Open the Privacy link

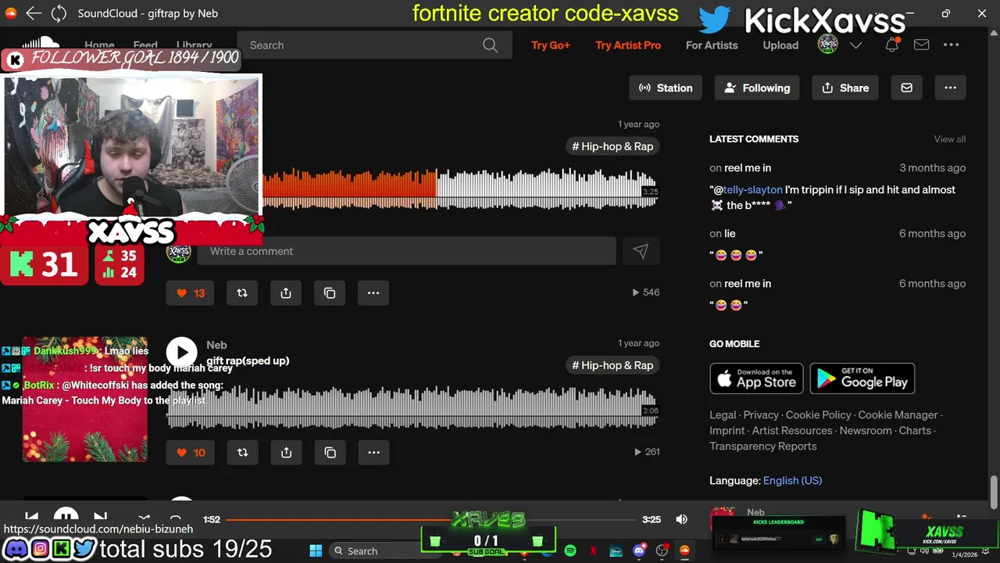tap(761, 415)
